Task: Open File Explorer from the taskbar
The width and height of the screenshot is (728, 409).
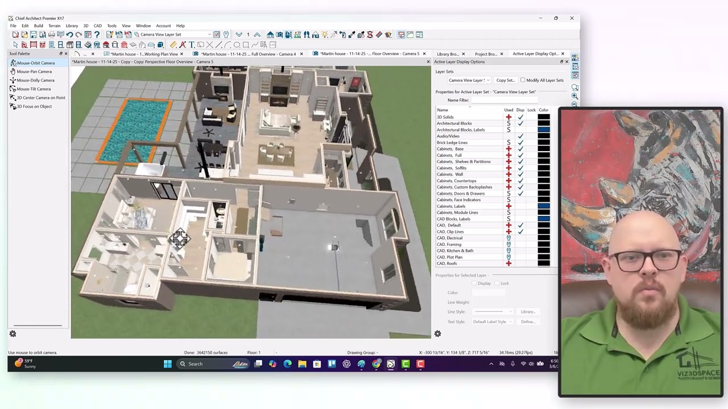Action: click(x=302, y=364)
